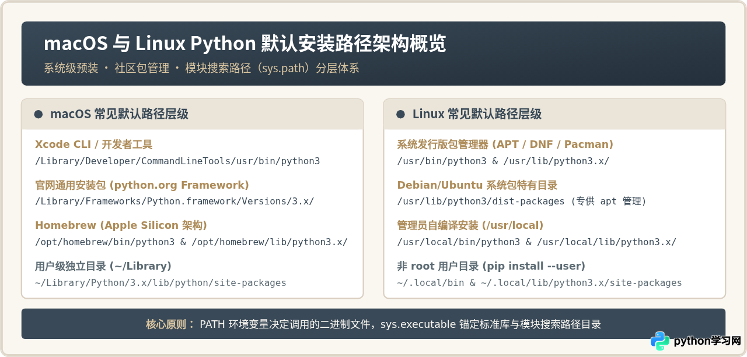Click the 'python学习网' watermark text
Image resolution: width=747 pixels, height=357 pixels.
(x=707, y=341)
